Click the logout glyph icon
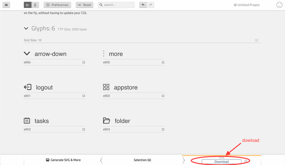285x165 pixels. (x=27, y=87)
